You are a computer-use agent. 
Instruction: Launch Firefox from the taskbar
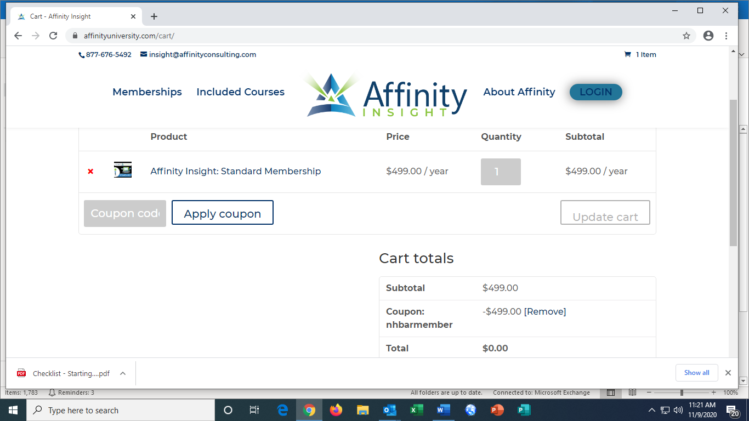point(336,410)
